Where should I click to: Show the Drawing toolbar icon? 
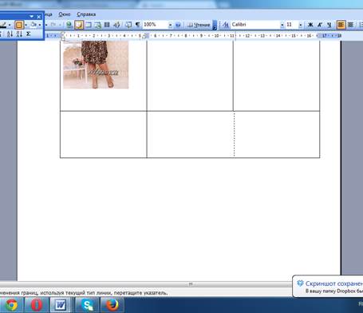point(116,25)
